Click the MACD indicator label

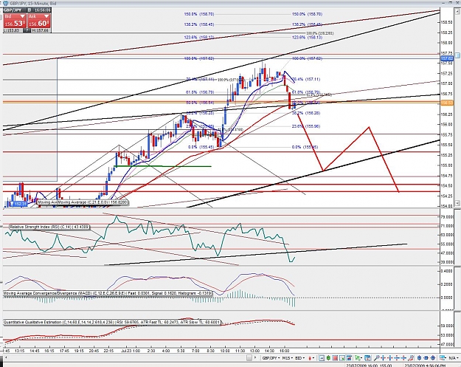coord(107,293)
